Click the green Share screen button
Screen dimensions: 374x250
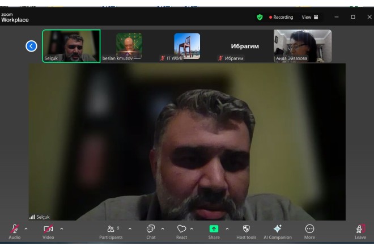coord(214,231)
